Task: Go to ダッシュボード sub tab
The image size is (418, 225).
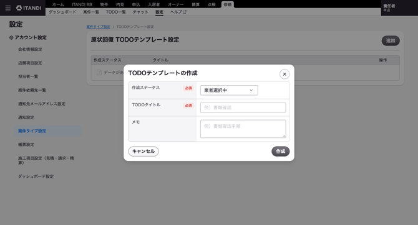Action: 62,12
